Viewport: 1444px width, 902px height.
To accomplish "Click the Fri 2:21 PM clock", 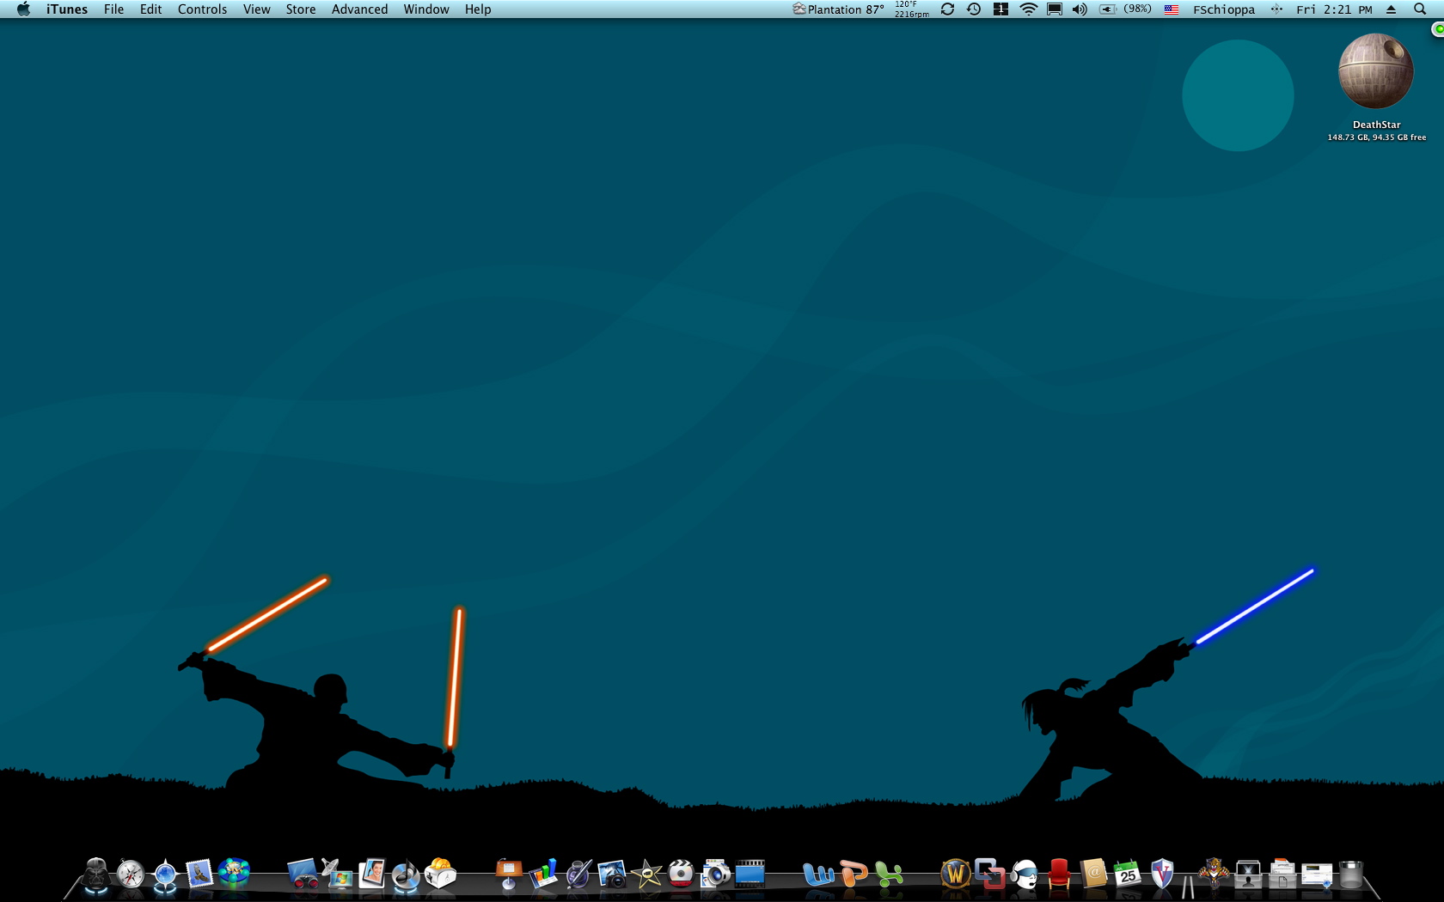I will 1334,9.
